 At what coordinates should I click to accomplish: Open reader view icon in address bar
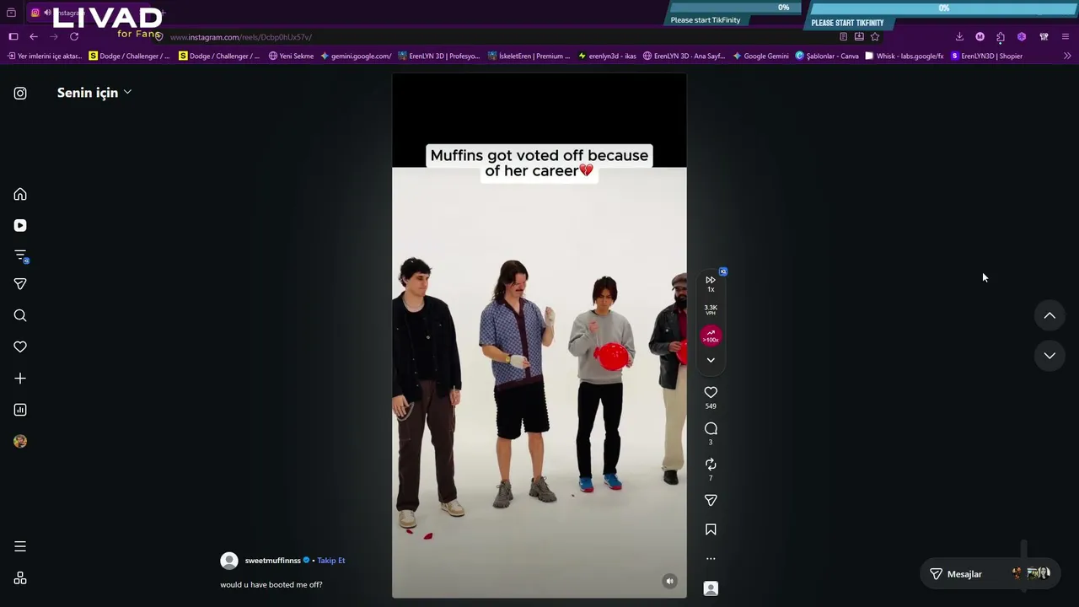pyautogui.click(x=843, y=37)
